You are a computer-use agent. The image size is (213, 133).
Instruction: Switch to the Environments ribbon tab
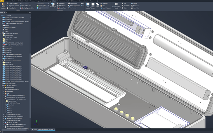(61, 1)
